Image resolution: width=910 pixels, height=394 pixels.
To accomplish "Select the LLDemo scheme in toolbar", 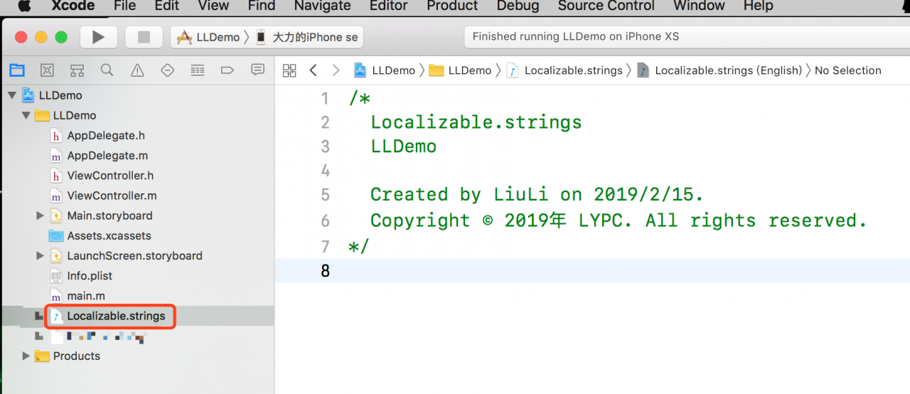I will pyautogui.click(x=209, y=37).
